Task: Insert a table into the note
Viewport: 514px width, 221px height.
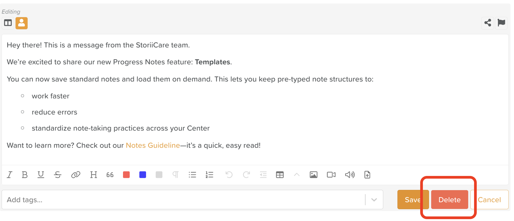Action: click(x=280, y=175)
